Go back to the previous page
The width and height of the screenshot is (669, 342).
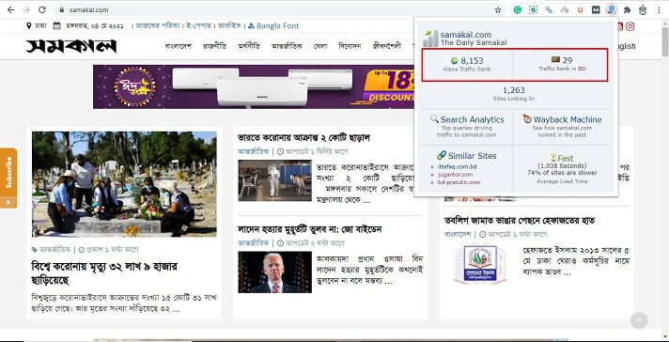click(10, 9)
